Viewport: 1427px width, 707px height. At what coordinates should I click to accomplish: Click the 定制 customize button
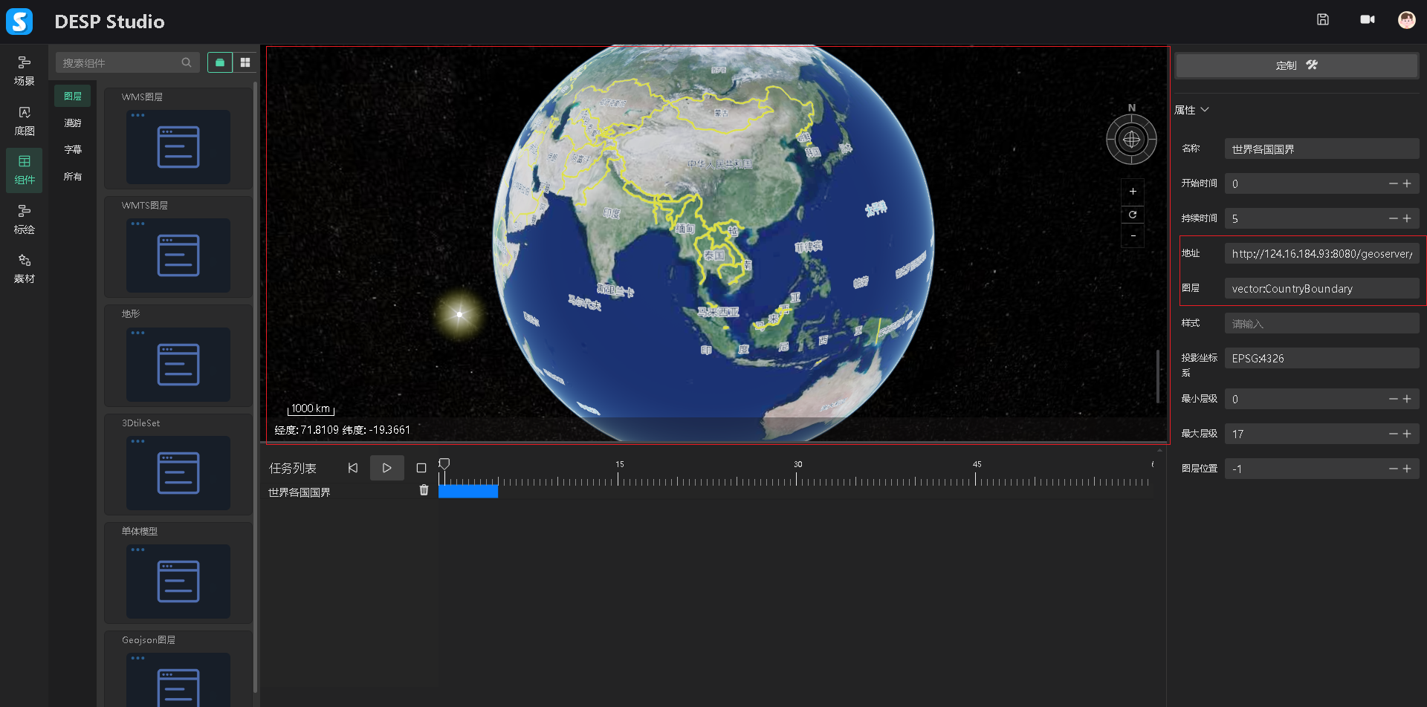[x=1296, y=65]
